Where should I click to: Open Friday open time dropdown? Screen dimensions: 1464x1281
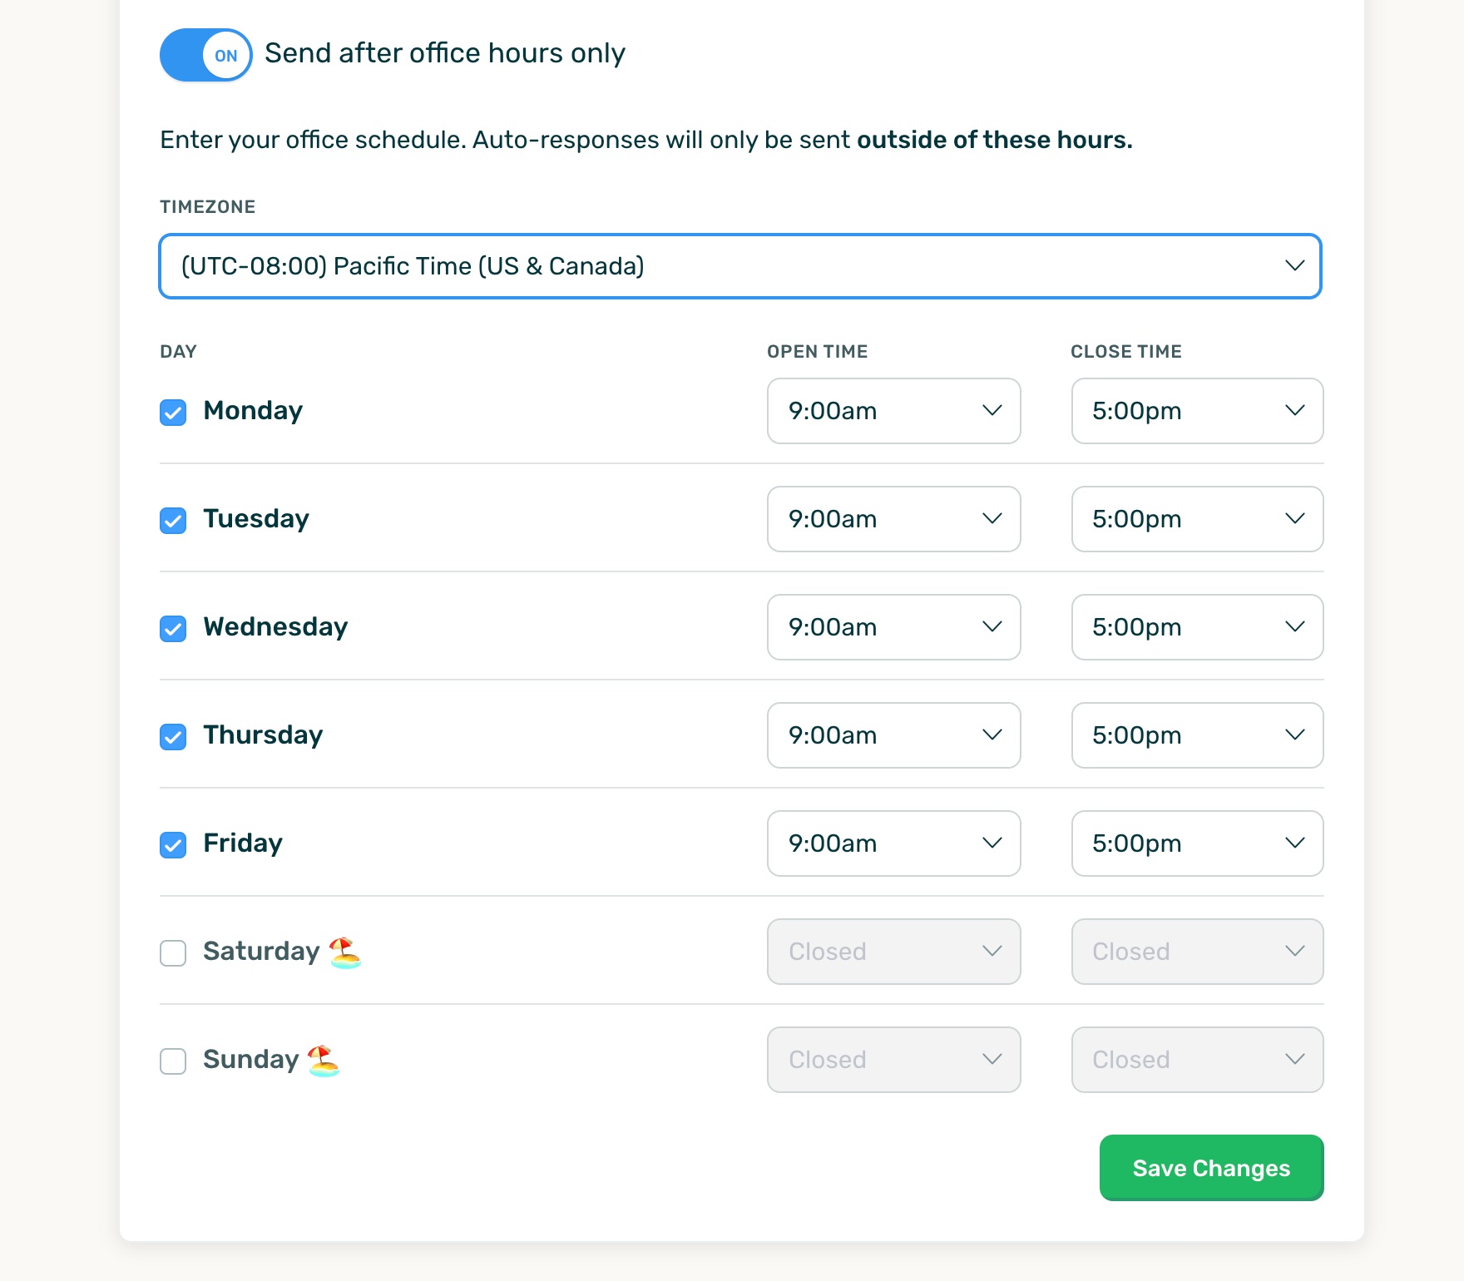pos(894,843)
